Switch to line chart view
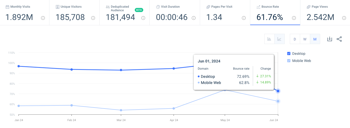Image resolution: width=350 pixels, height=128 pixels. (x=279, y=39)
